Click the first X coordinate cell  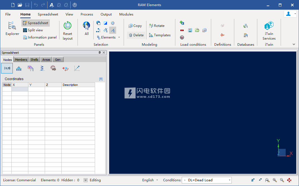[20, 89]
